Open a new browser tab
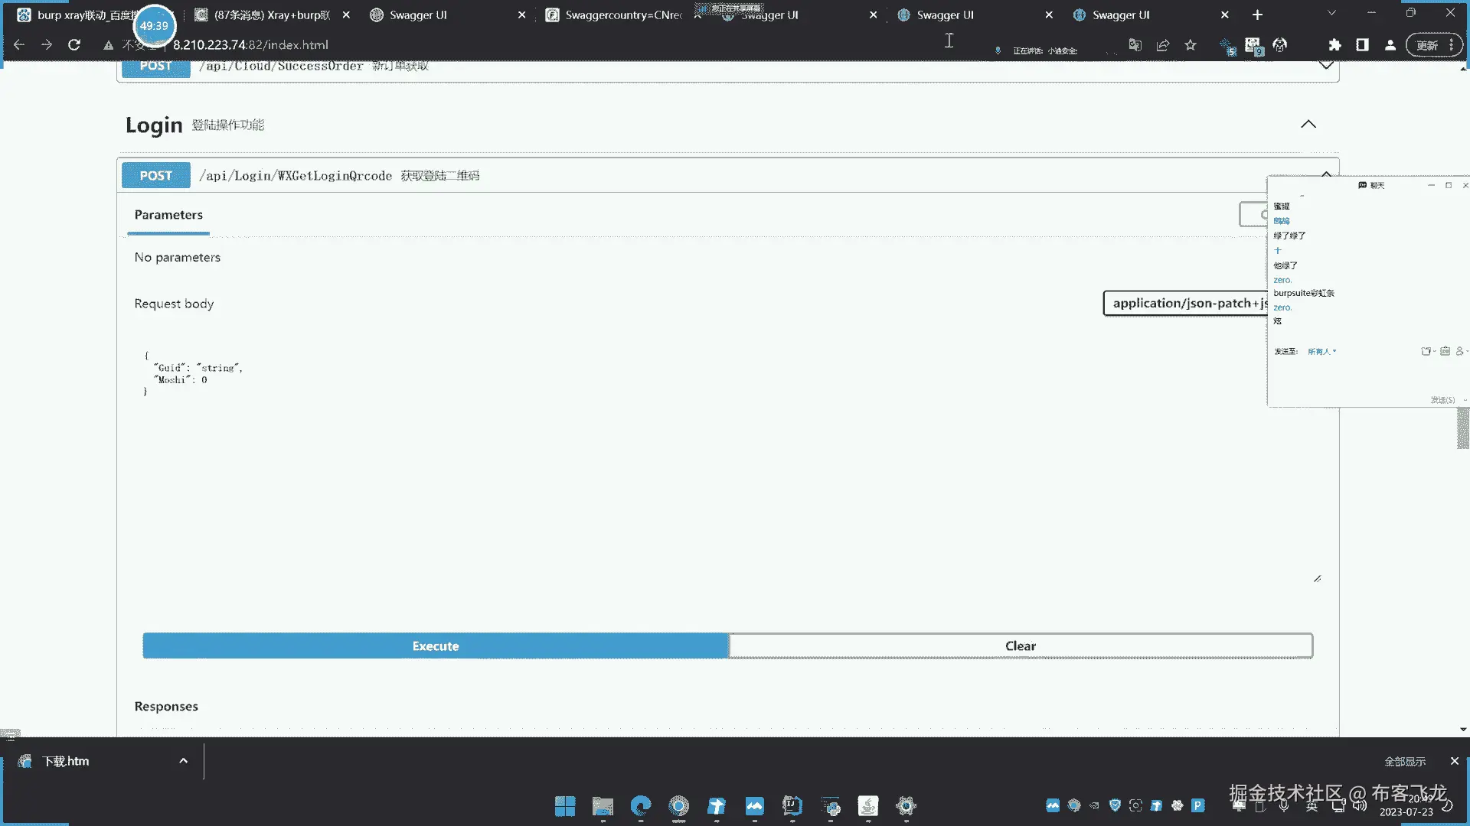 1257,15
